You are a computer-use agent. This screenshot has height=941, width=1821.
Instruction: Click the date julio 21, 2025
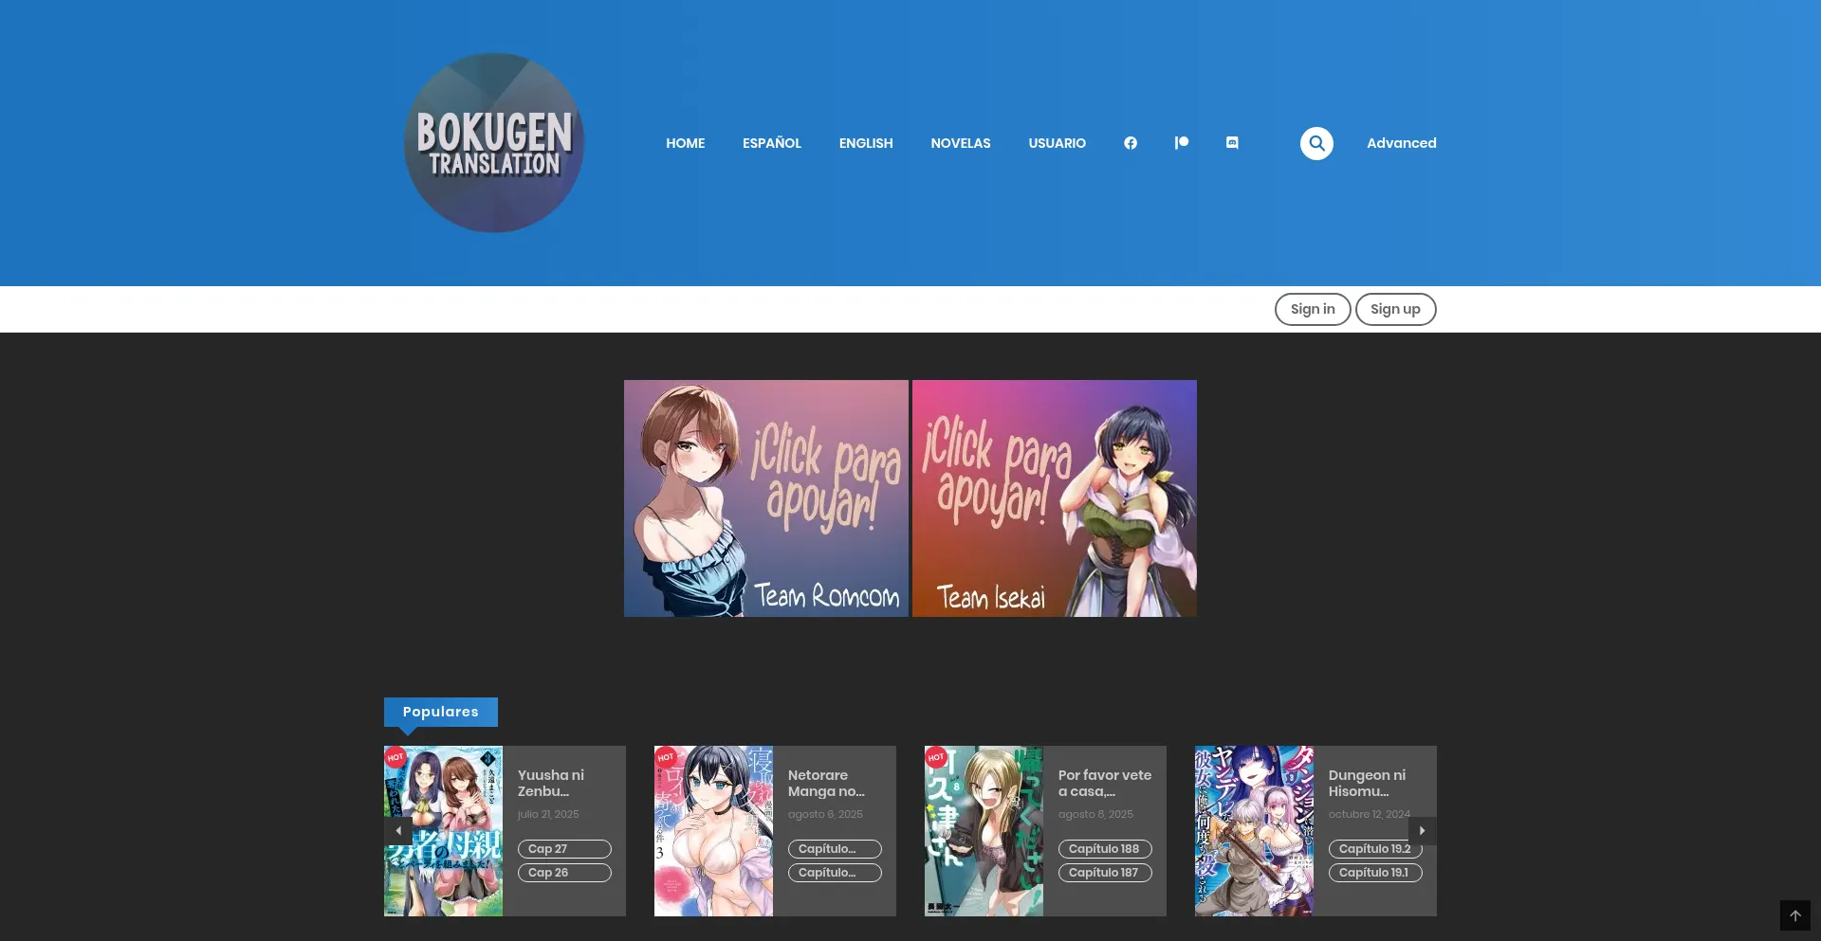coord(548,814)
